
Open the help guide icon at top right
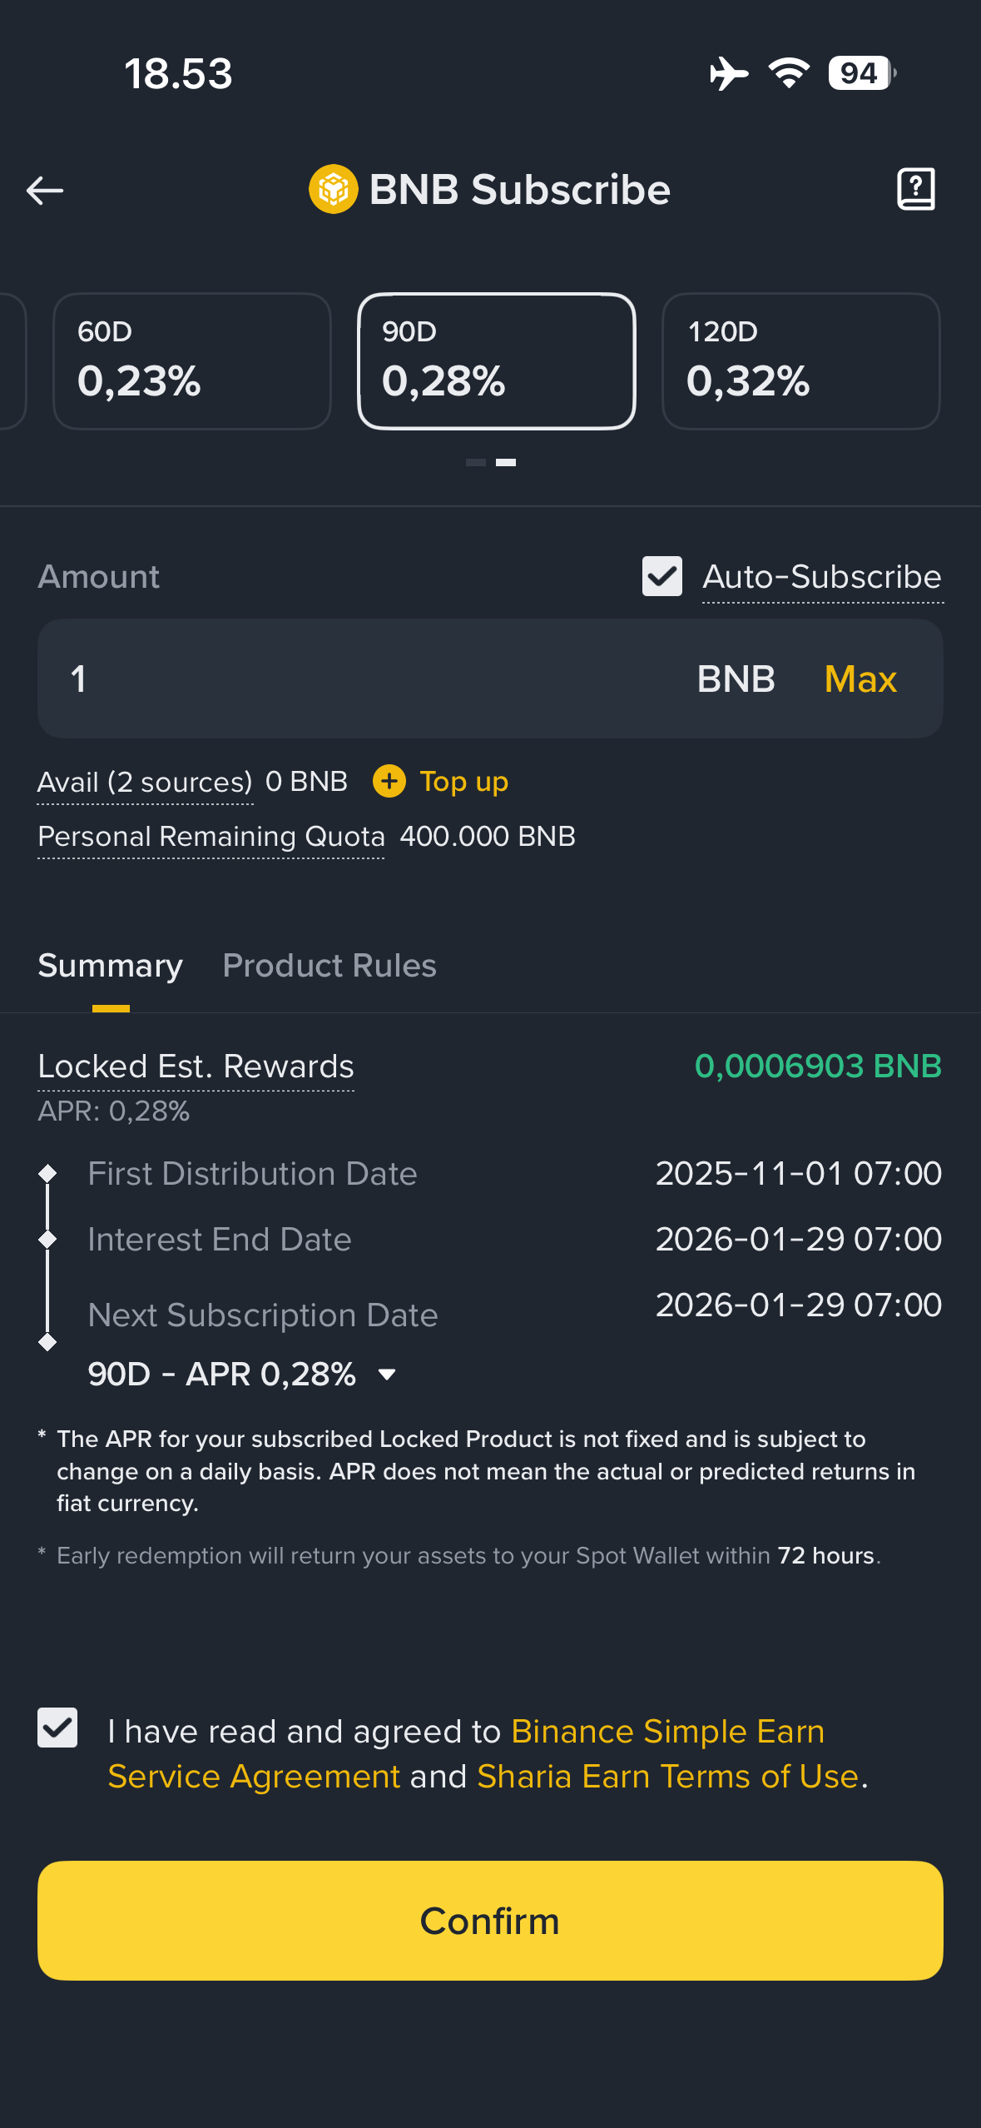tap(916, 189)
